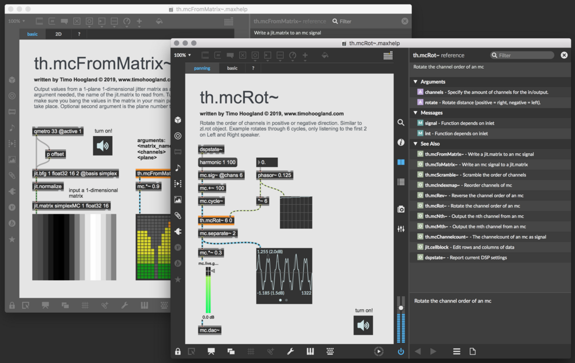Screen dimensions: 575x363
Task: Collapse the Arguments section
Action: click(x=415, y=82)
